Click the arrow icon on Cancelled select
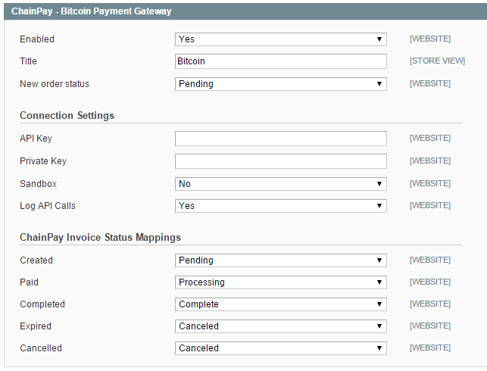487x371 pixels. [x=379, y=348]
